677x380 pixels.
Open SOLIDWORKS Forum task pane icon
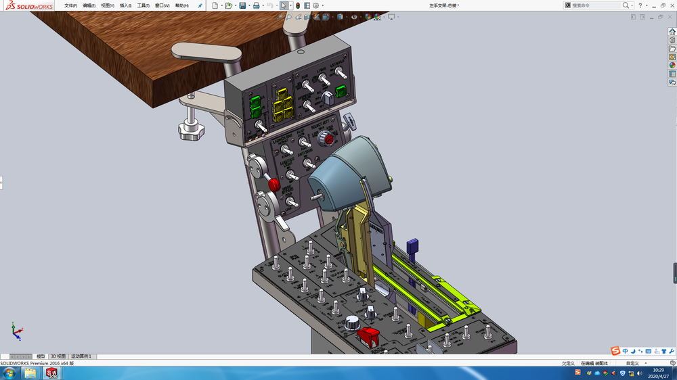pos(672,82)
